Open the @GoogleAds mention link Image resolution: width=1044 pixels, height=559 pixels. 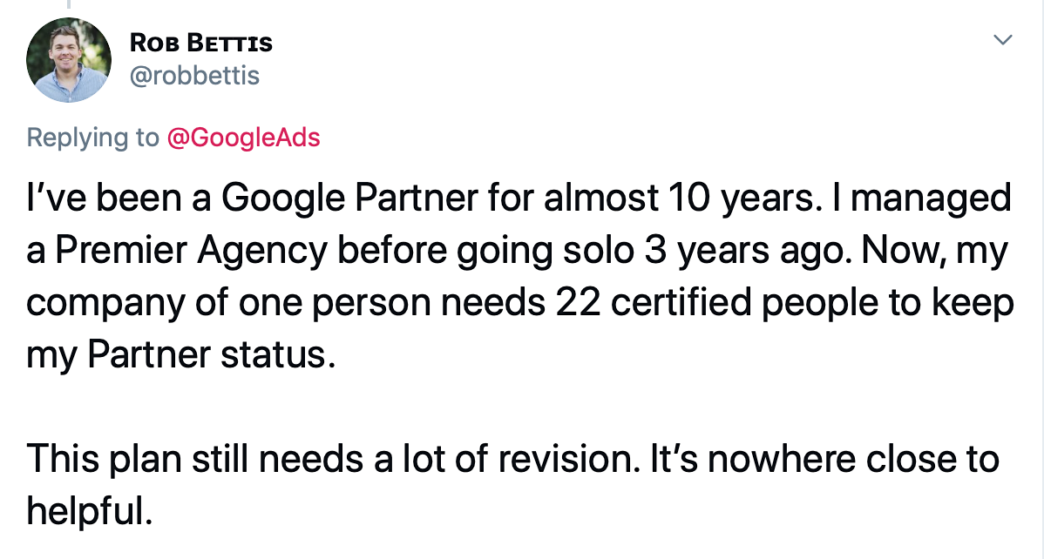coord(243,138)
